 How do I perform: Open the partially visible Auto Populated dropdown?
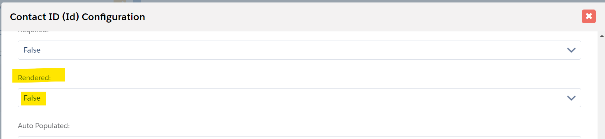299,138
